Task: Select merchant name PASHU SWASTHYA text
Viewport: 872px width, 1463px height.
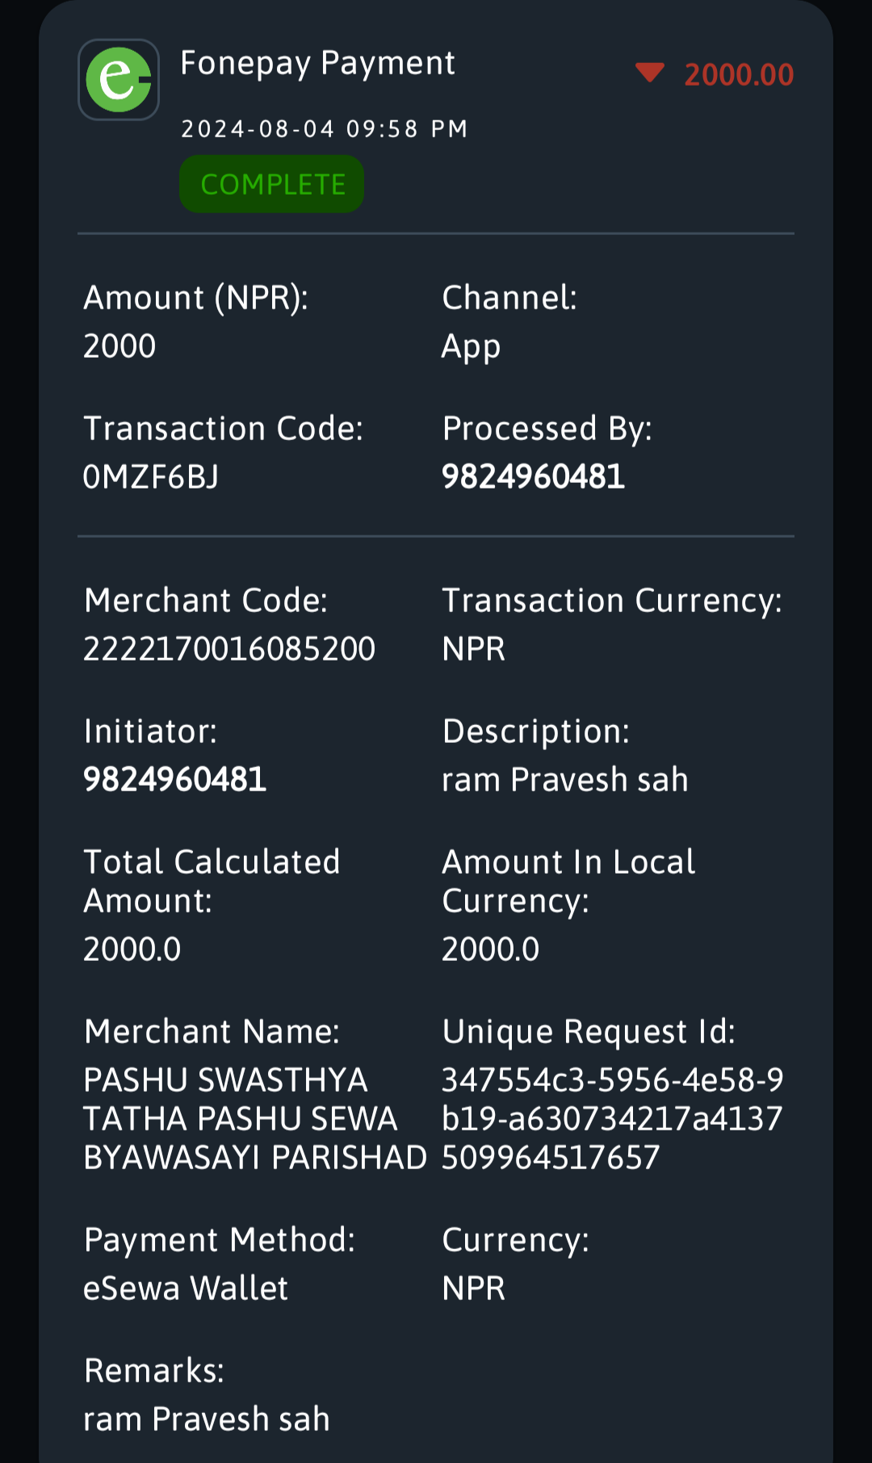Action: pos(255,1119)
